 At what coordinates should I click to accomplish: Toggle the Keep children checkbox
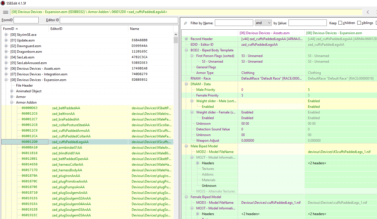[x=340, y=23]
